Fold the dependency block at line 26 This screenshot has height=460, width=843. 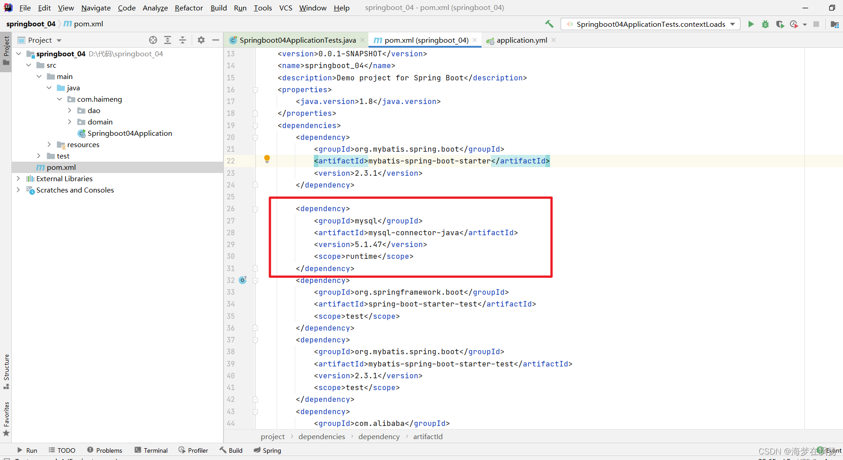click(255, 209)
